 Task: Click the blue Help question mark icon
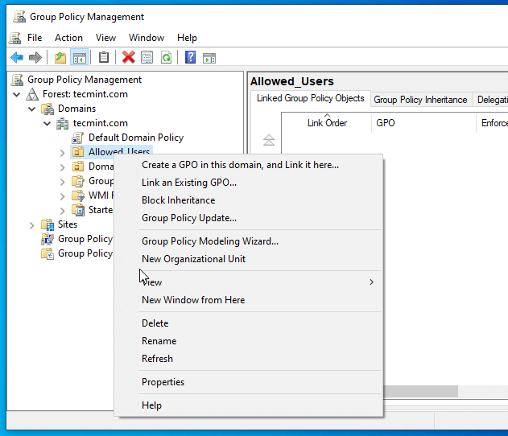click(x=190, y=57)
